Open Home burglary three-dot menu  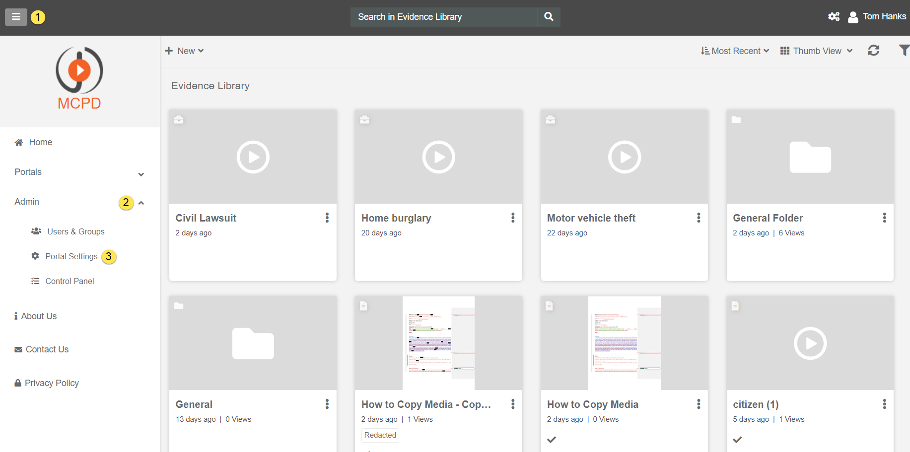512,218
